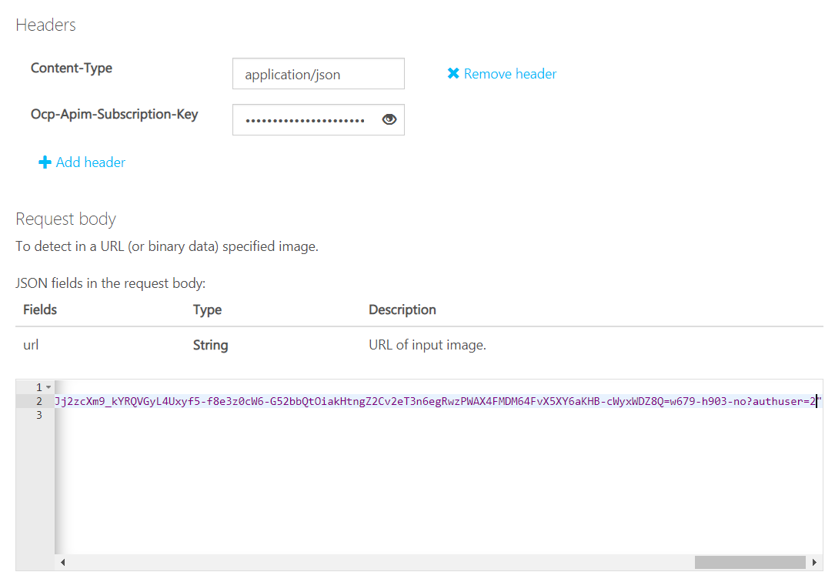Click the horizontal scrollbar thumb
The image size is (835, 582).
tap(750, 562)
